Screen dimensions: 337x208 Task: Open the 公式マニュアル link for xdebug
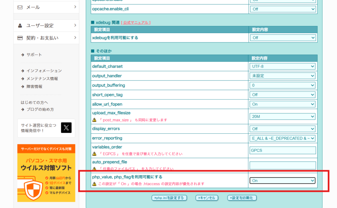tap(136, 23)
